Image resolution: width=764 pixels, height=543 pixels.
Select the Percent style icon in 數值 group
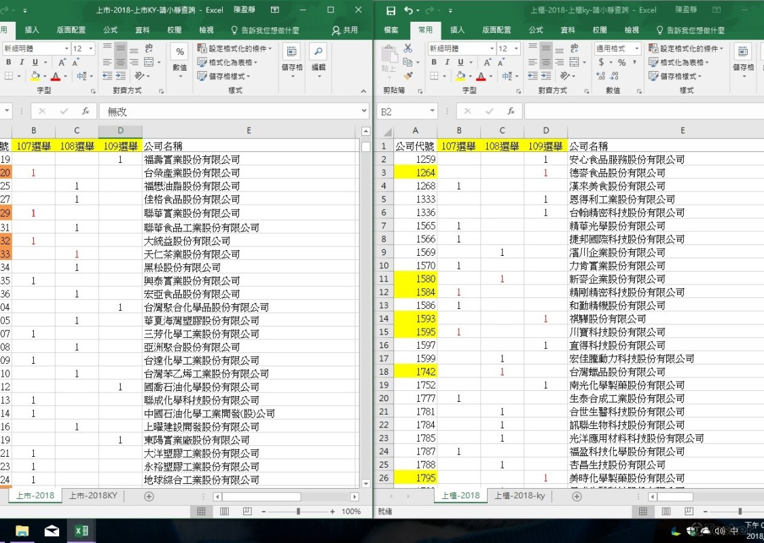coord(623,62)
